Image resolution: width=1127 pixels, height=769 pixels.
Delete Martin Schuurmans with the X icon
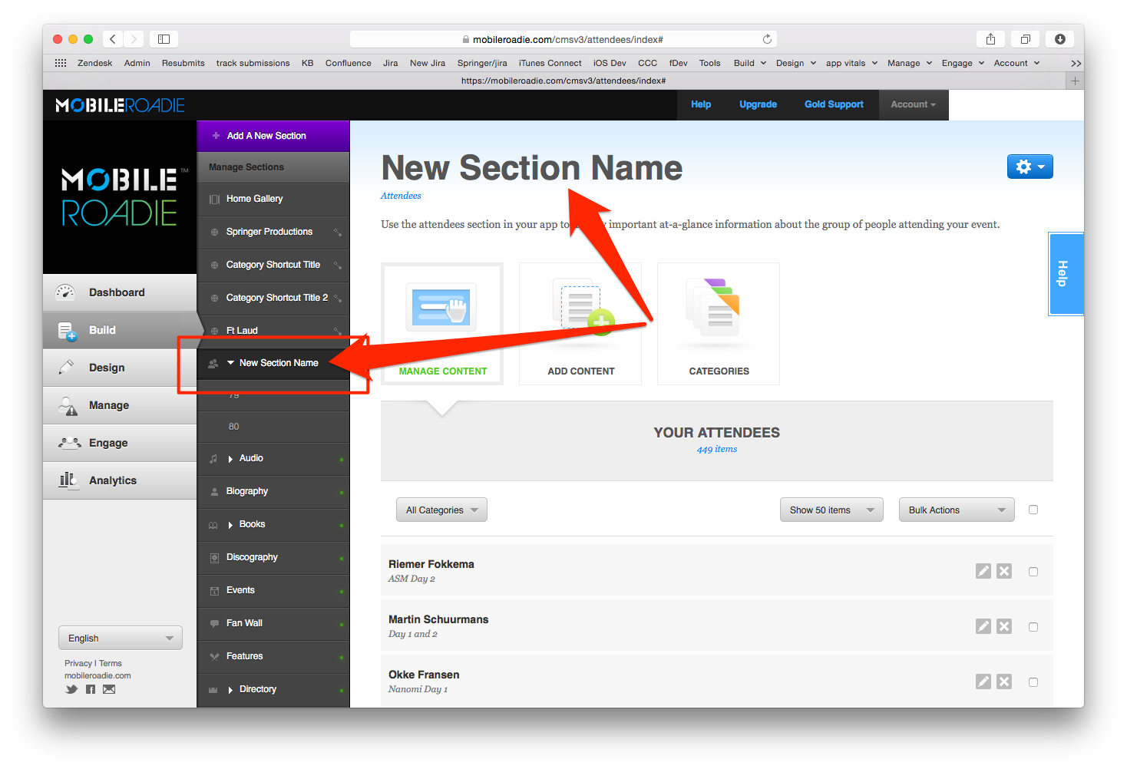[1003, 626]
